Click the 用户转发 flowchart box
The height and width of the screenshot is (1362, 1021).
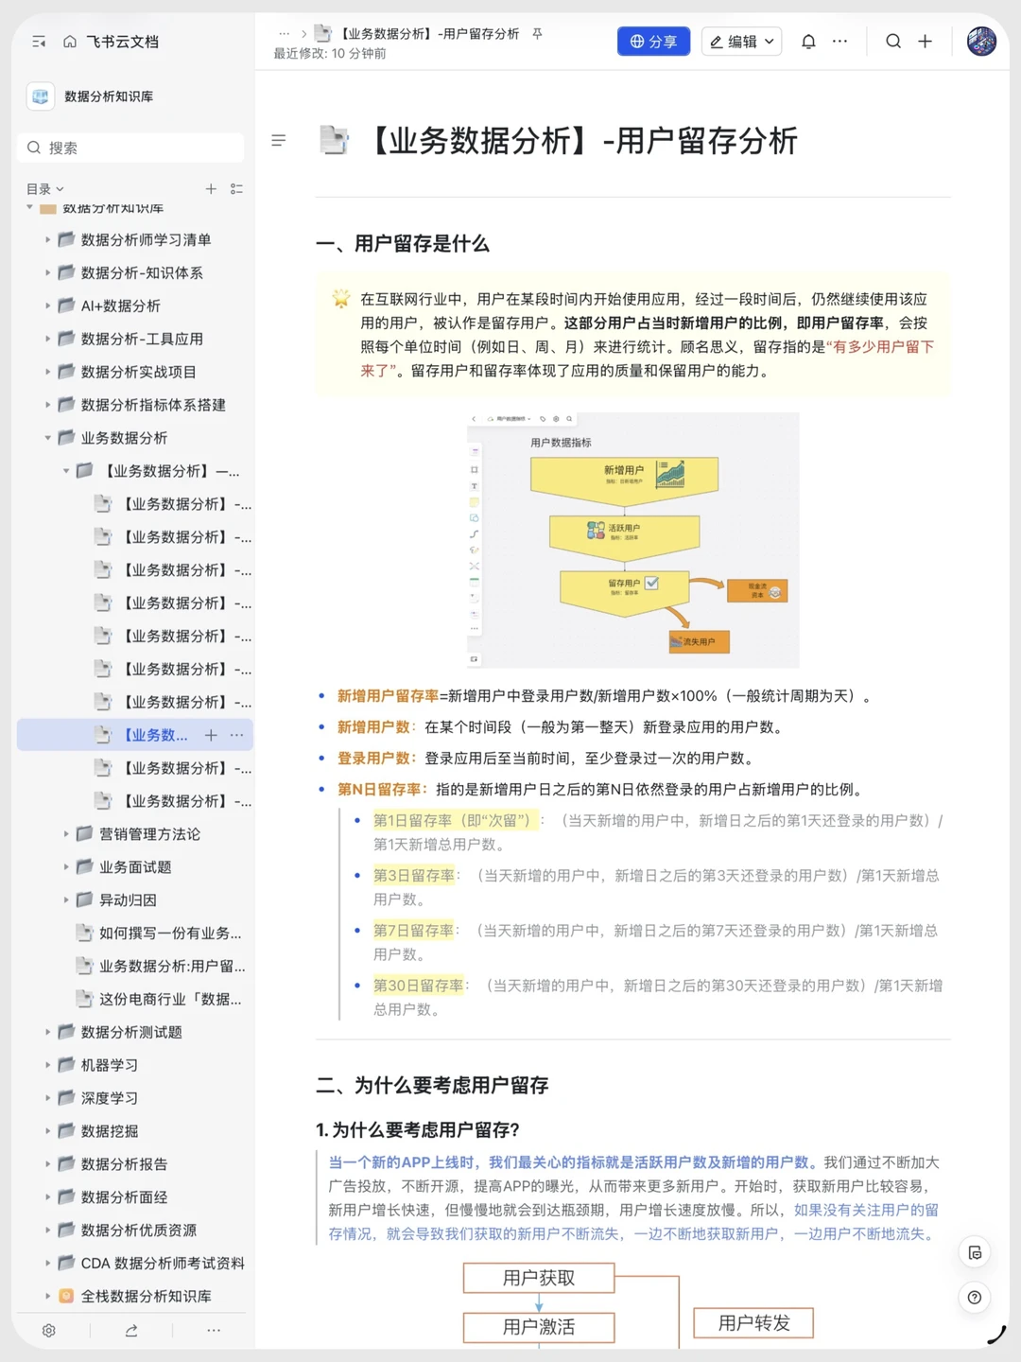click(753, 1323)
